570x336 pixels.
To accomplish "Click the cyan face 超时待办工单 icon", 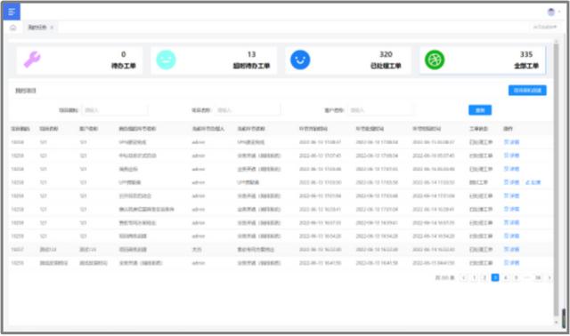I will (167, 60).
